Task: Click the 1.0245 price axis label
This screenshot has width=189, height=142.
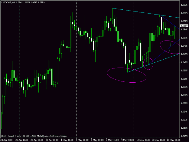Action: click(184, 112)
